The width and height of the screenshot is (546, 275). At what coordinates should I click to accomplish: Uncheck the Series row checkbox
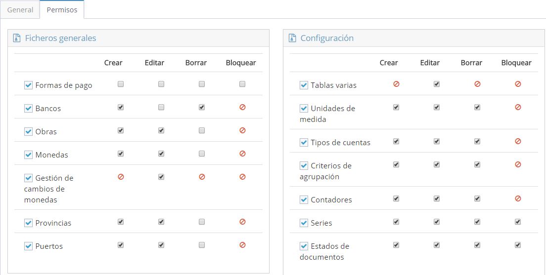(x=304, y=223)
